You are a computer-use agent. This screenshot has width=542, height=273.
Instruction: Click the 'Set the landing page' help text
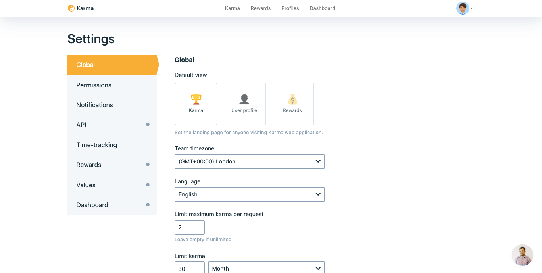[249, 133]
